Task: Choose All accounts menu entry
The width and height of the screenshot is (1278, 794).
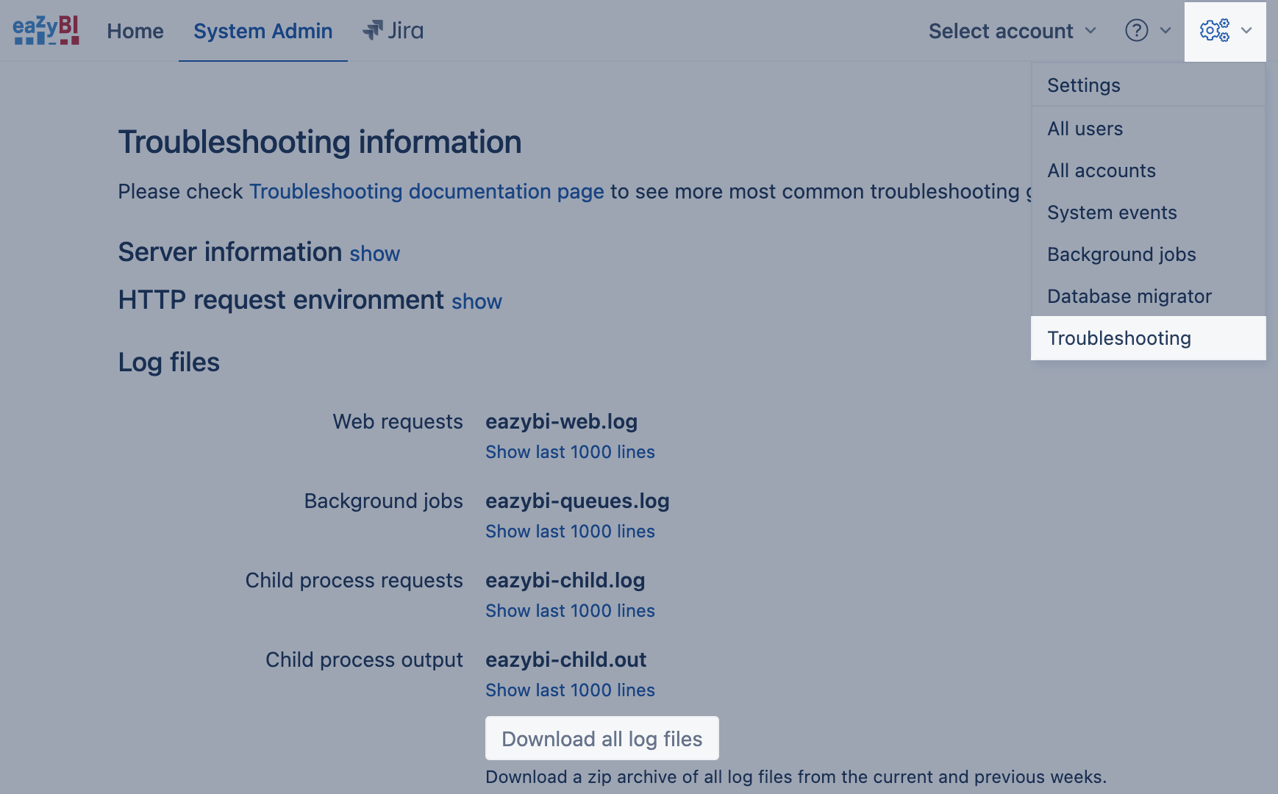Action: click(x=1101, y=171)
